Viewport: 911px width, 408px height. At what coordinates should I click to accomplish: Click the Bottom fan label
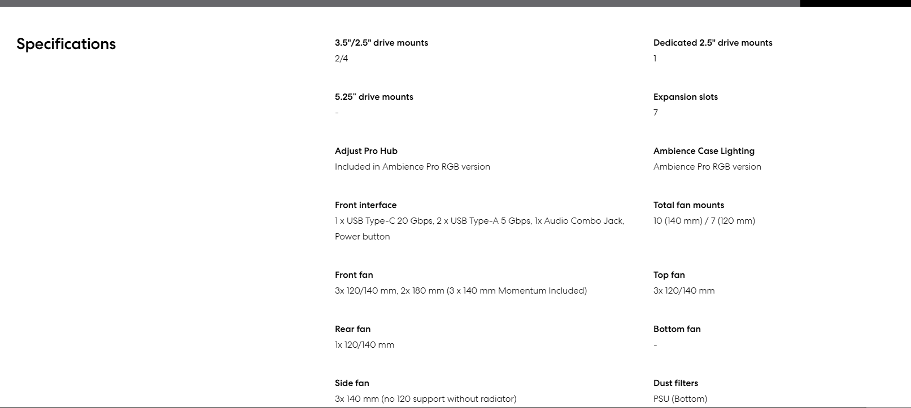[x=677, y=329]
